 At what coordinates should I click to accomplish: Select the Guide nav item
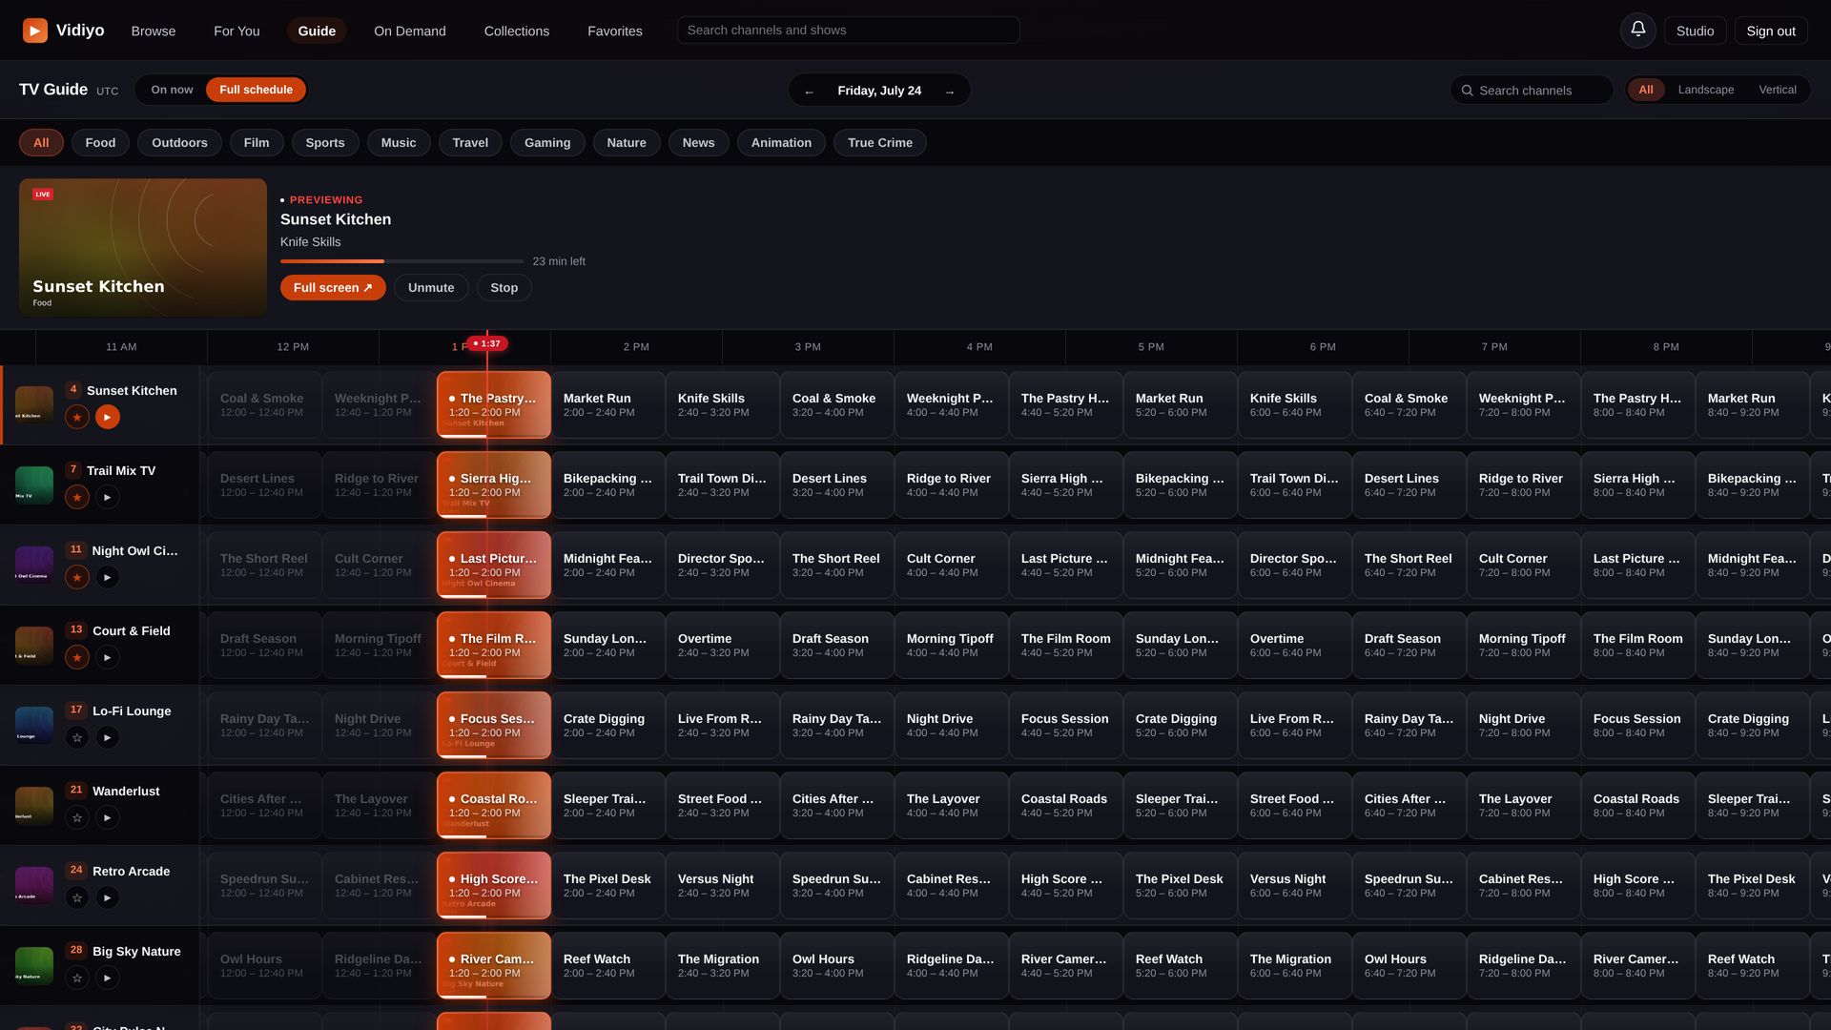tap(317, 31)
